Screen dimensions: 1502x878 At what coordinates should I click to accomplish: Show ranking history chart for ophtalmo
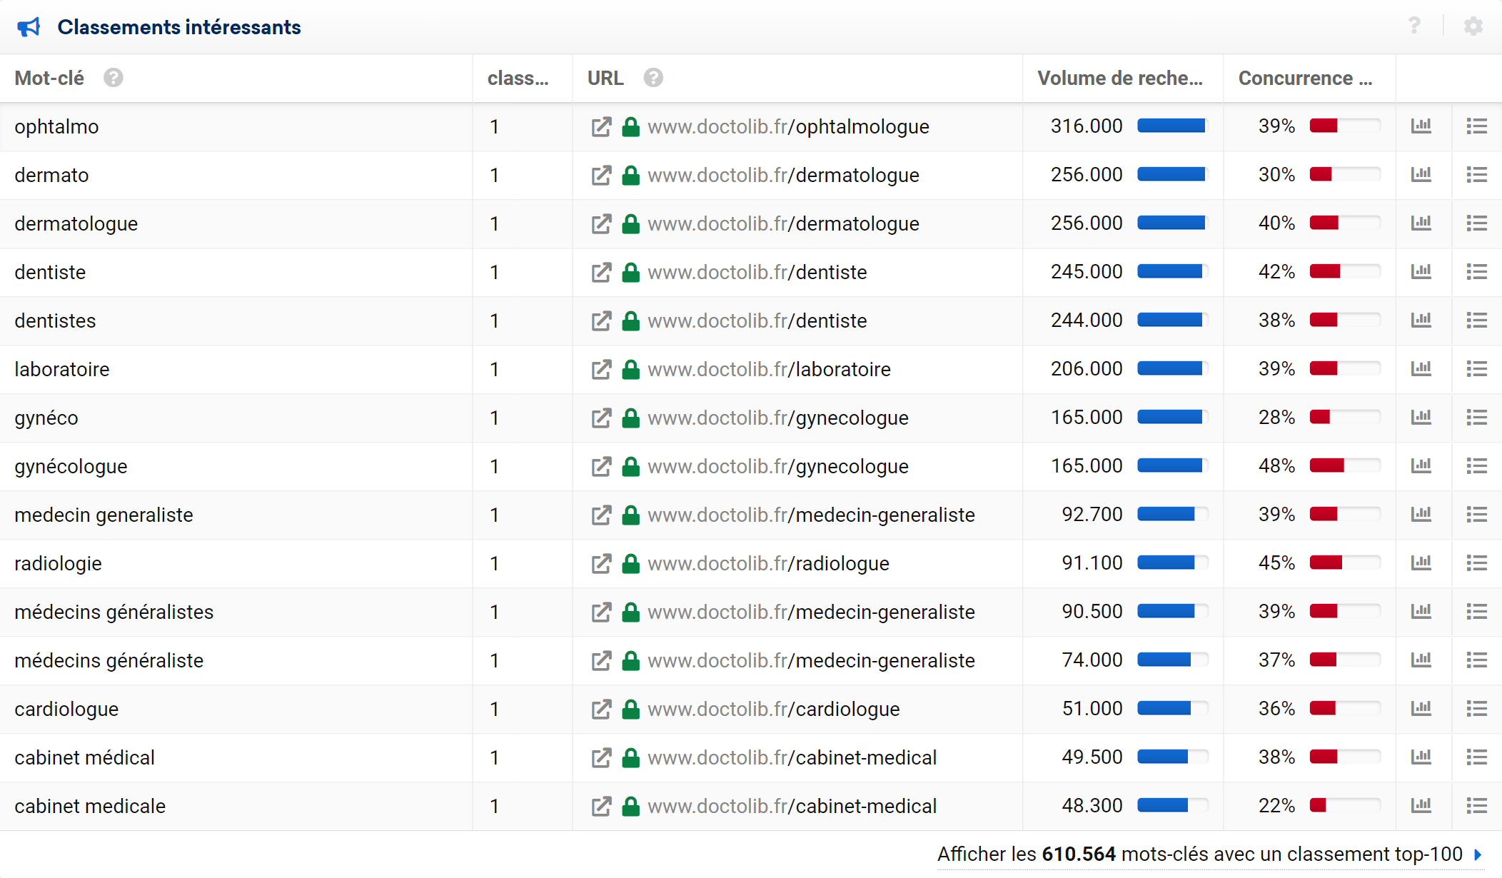pyautogui.click(x=1421, y=126)
